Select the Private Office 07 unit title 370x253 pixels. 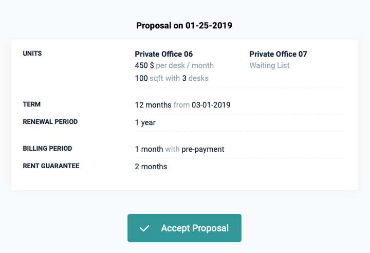tap(278, 54)
